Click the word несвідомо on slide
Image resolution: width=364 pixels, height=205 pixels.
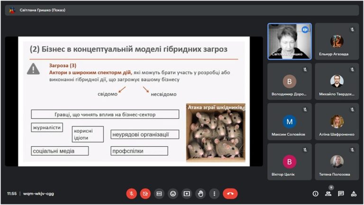[x=164, y=94]
